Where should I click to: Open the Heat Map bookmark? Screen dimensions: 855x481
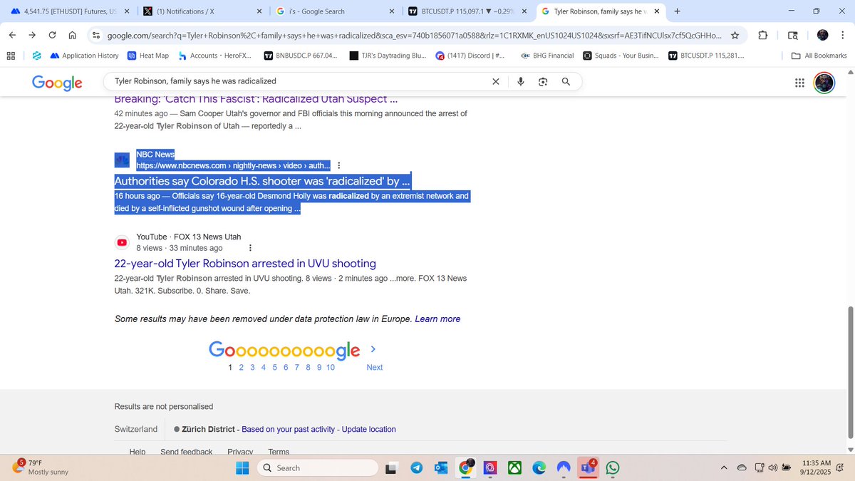pyautogui.click(x=148, y=56)
